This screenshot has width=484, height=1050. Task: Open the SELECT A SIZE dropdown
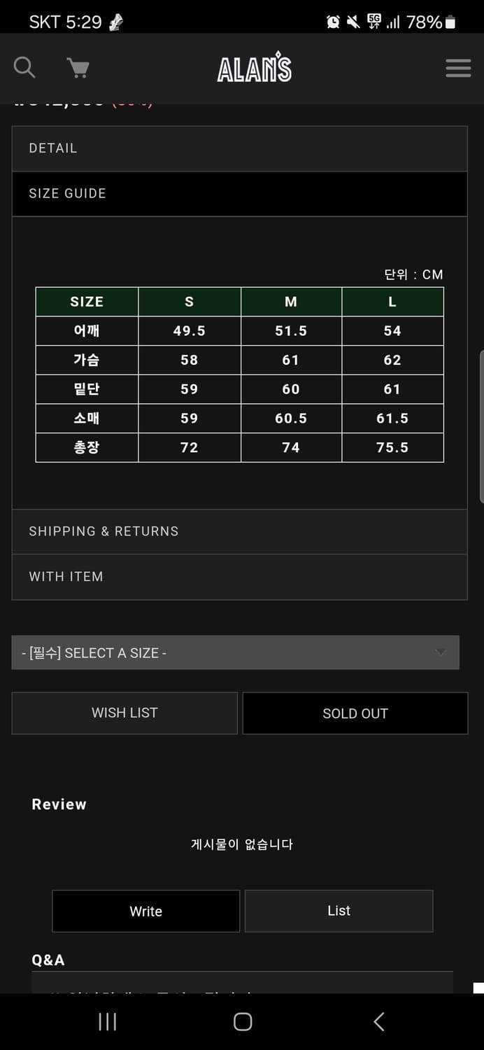(x=235, y=652)
